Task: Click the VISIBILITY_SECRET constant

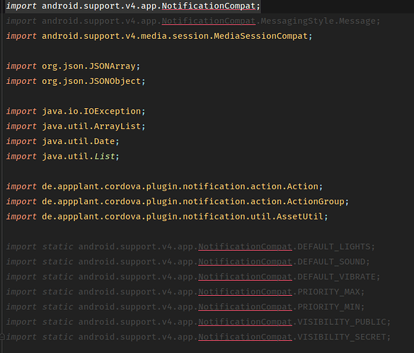Action: tap(342, 337)
